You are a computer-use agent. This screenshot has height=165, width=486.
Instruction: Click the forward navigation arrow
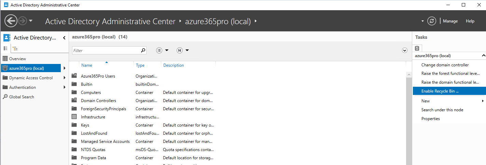coord(23,21)
